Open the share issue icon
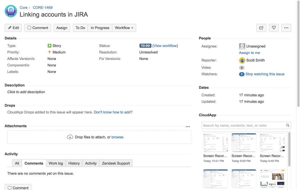The height and width of the screenshot is (190, 300). point(261,28)
